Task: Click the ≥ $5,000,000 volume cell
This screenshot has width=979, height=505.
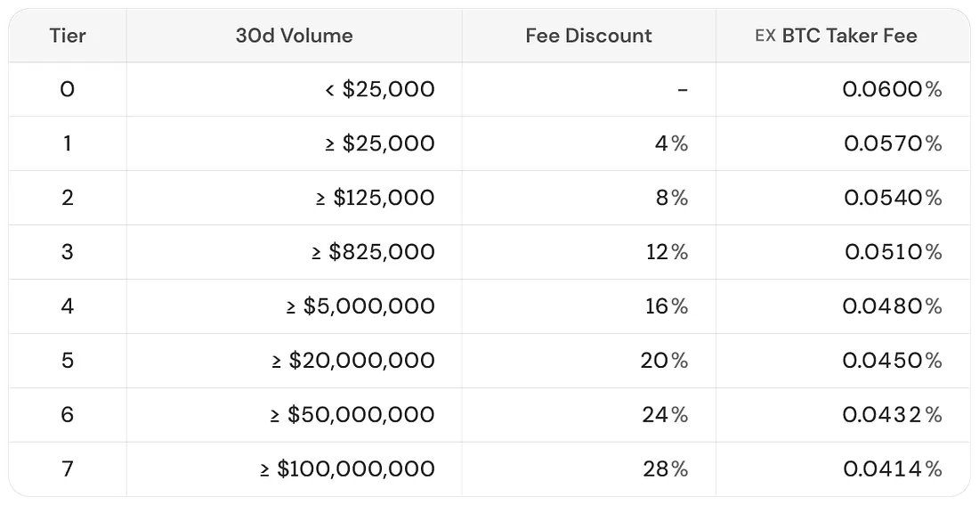Action: (x=360, y=306)
